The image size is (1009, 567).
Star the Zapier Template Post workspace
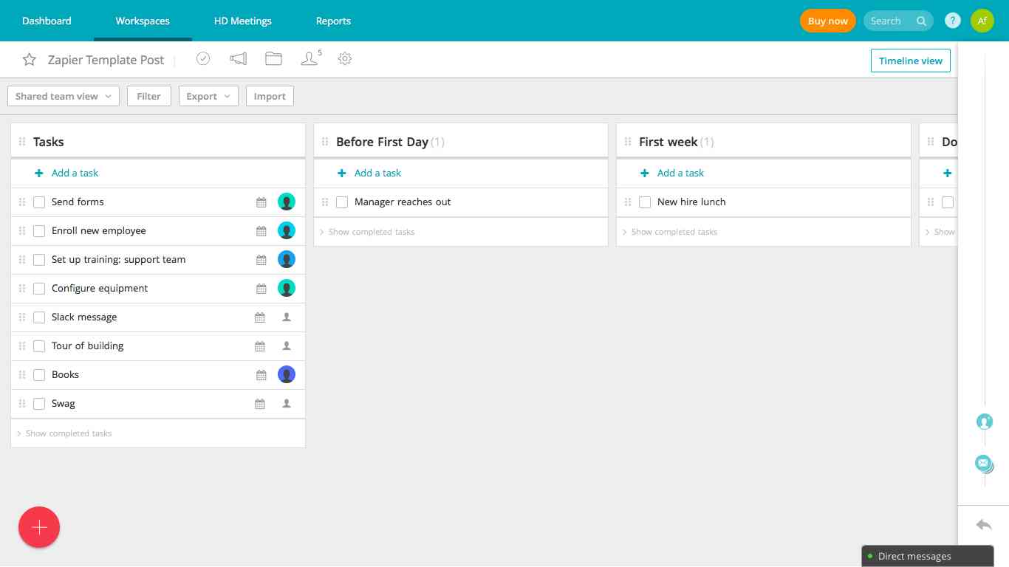point(29,59)
